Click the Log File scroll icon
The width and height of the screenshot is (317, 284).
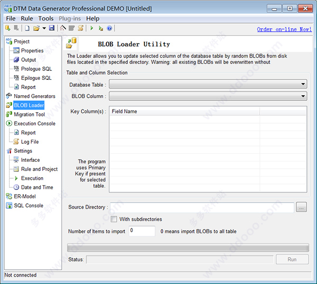click(x=16, y=142)
